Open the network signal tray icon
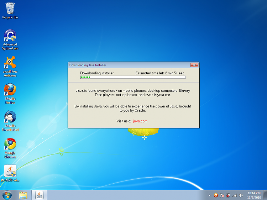The image size is (267, 200). tap(235, 195)
